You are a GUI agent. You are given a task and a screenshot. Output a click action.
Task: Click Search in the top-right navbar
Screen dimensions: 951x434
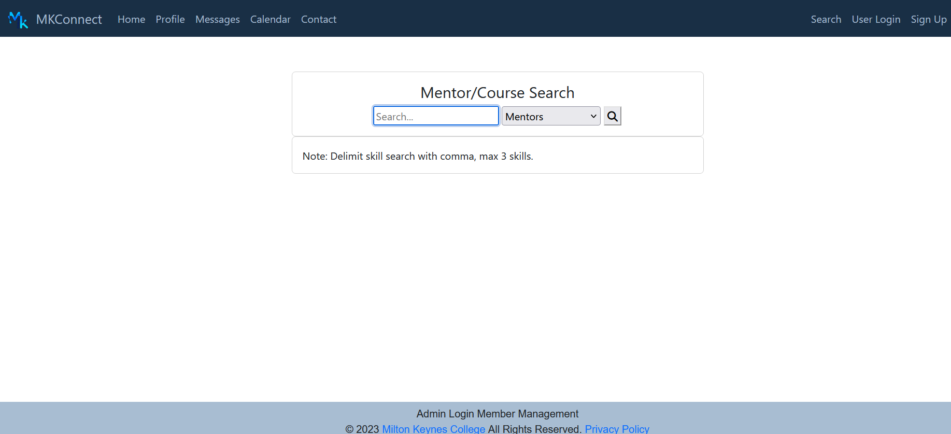[826, 20]
